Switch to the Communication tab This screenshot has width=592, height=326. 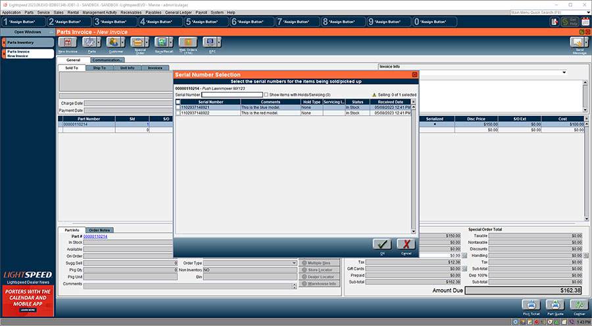pos(107,60)
